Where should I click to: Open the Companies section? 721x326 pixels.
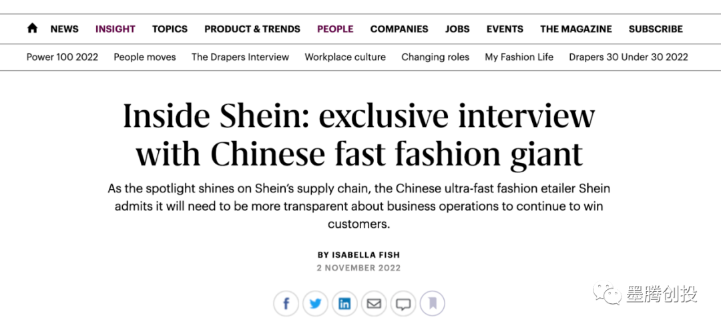tap(399, 29)
